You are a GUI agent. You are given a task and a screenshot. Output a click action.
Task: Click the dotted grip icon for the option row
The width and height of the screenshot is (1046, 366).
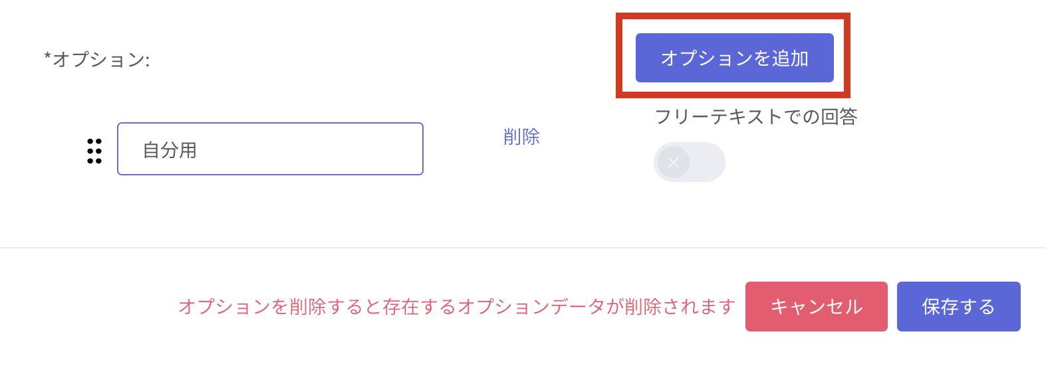pyautogui.click(x=94, y=151)
